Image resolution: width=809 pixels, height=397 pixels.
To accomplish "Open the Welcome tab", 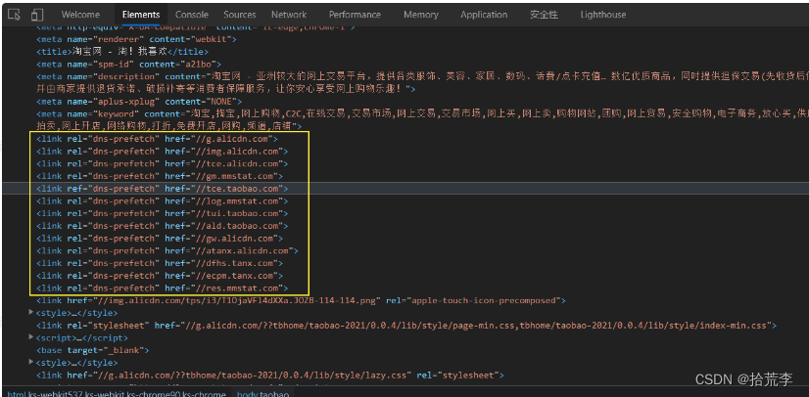I will pos(80,15).
